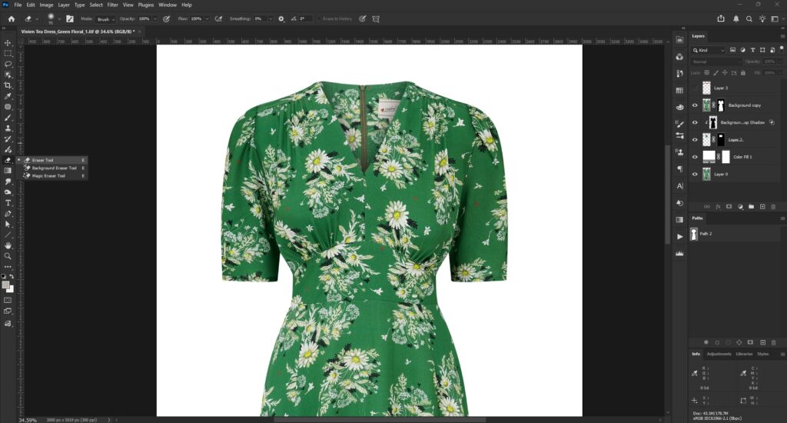Select the History Brush tool
787x423 pixels.
(8, 138)
